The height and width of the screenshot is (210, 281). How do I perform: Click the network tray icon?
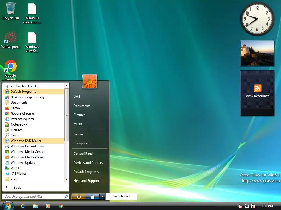pos(247,206)
